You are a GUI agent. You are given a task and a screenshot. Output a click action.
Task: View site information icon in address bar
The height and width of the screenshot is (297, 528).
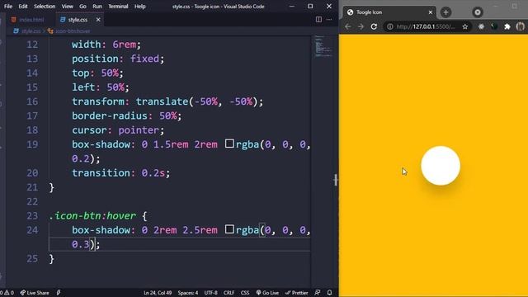click(x=389, y=26)
